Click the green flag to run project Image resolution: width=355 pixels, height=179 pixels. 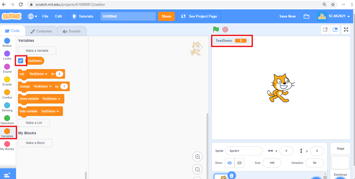point(216,30)
